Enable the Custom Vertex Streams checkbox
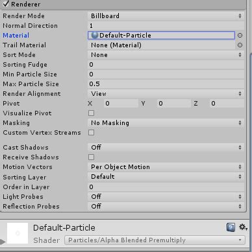252x252 pixels. (91, 133)
